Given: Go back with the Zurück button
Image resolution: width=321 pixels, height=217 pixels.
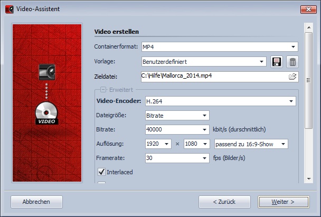Looking at the screenshot, I should click(224, 202).
